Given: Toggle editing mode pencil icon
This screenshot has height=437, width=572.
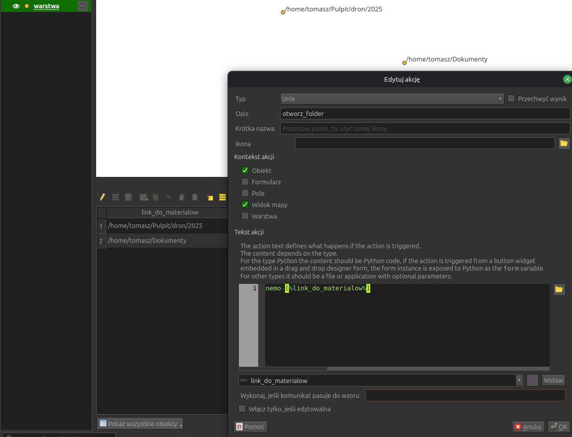Looking at the screenshot, I should (103, 197).
